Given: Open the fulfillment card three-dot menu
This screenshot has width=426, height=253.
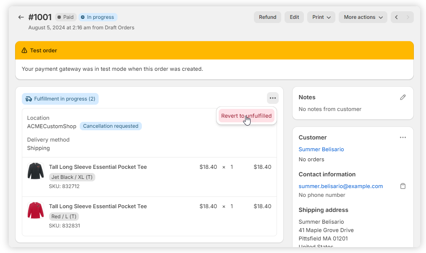Looking at the screenshot, I should point(273,98).
